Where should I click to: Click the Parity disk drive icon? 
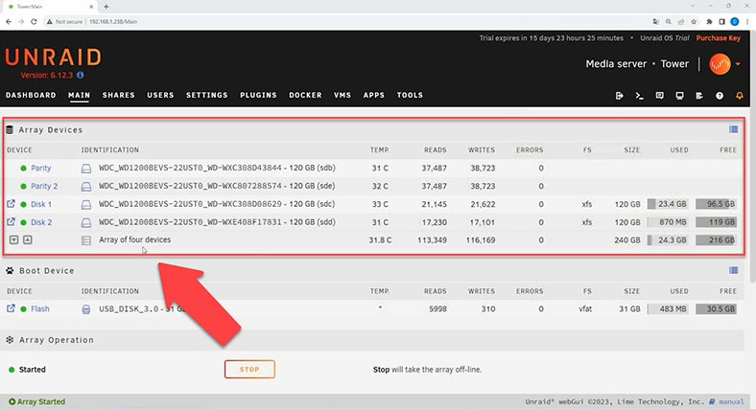[85, 169]
